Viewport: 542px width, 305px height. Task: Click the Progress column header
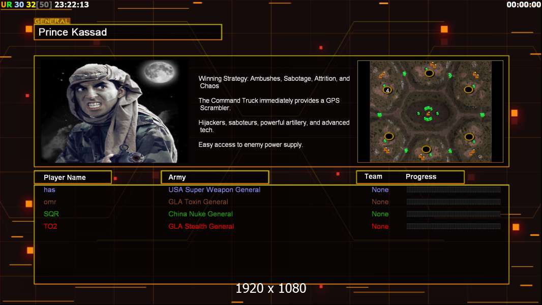[420, 176]
